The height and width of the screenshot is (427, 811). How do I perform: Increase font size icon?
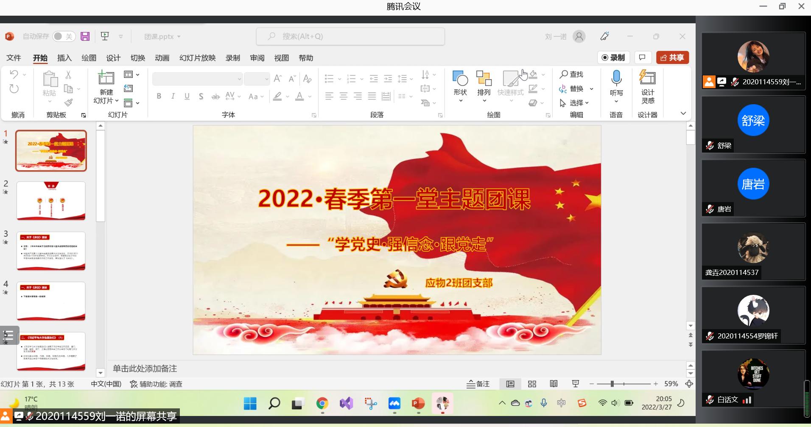pyautogui.click(x=278, y=78)
